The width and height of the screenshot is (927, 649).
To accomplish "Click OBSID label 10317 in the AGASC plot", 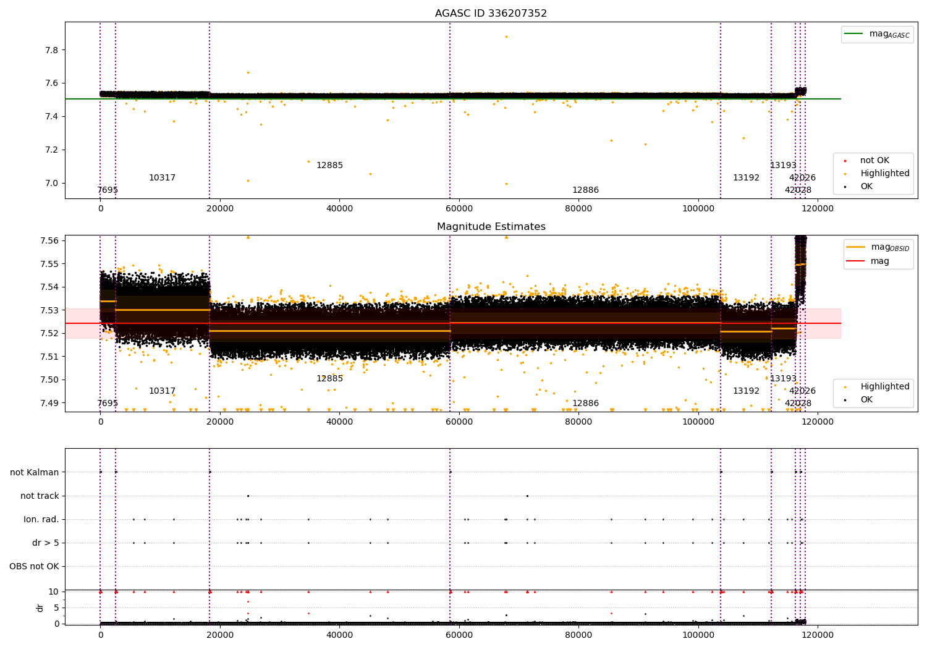I will (162, 178).
